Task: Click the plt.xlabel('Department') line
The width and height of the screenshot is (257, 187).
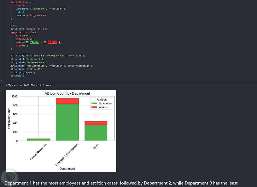Action: [27, 59]
